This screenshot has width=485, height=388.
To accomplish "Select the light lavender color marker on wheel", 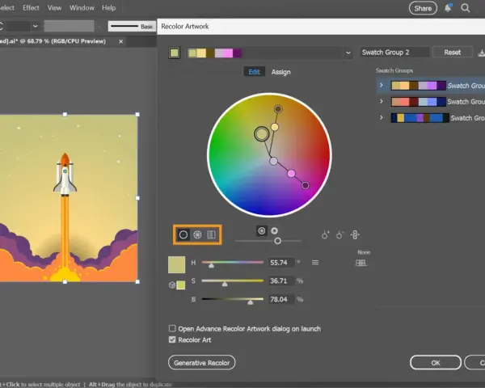I will pos(273,161).
